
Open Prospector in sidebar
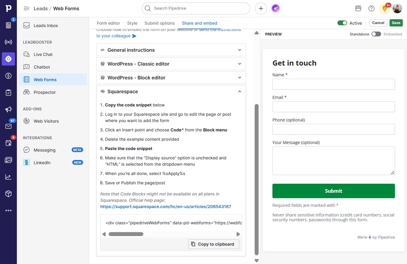coord(53,92)
